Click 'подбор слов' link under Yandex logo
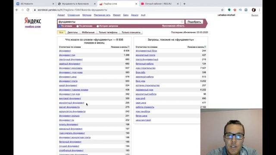 33,27
